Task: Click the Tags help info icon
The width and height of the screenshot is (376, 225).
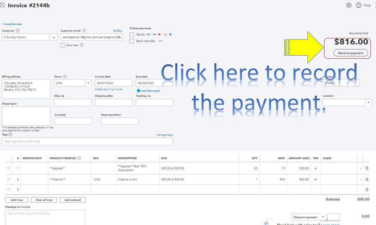Action: [10, 134]
